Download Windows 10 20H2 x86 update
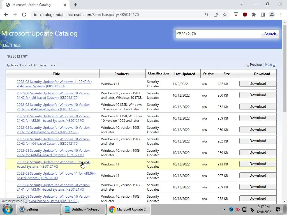This screenshot has height=215, width=287. (x=258, y=129)
